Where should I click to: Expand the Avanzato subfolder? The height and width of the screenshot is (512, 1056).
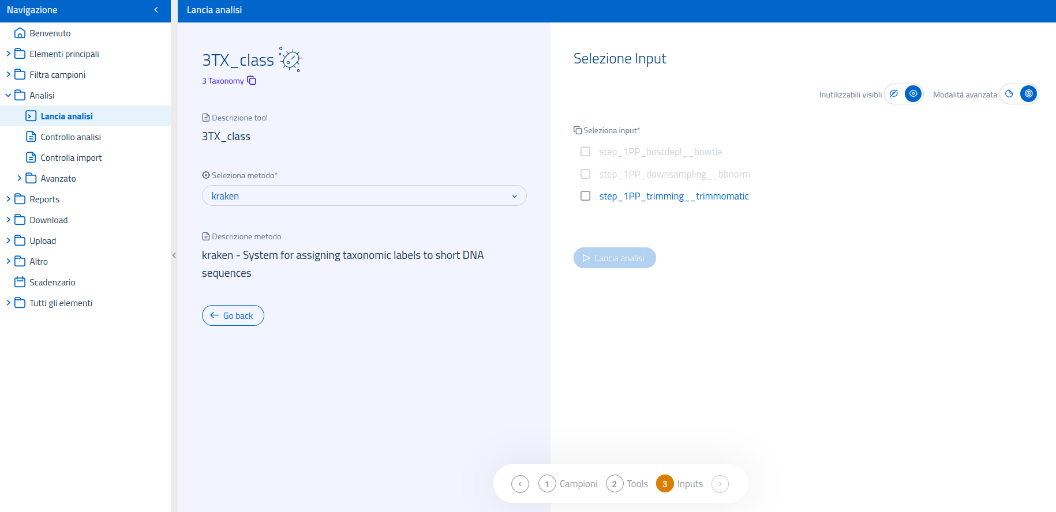tap(20, 178)
